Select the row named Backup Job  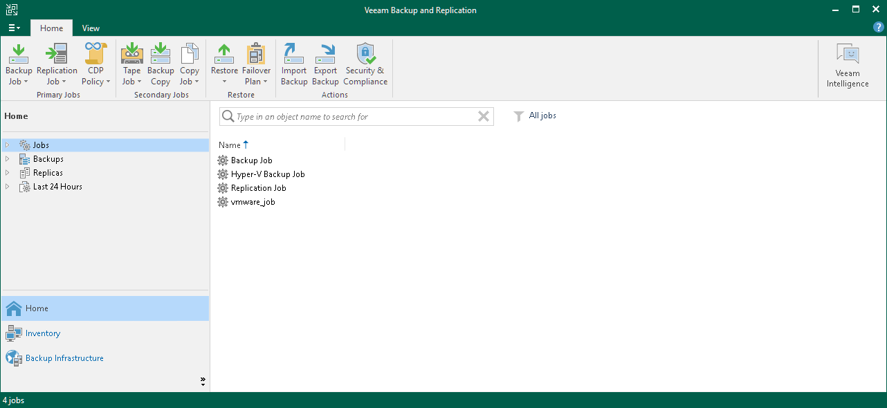(x=252, y=160)
